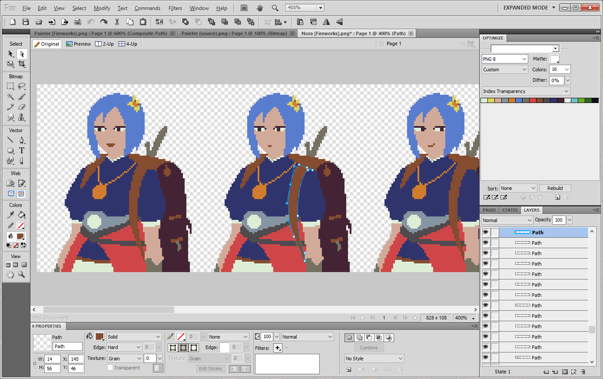Open the No Style dropdown
Viewport: 603px width, 379px height.
[x=374, y=359]
